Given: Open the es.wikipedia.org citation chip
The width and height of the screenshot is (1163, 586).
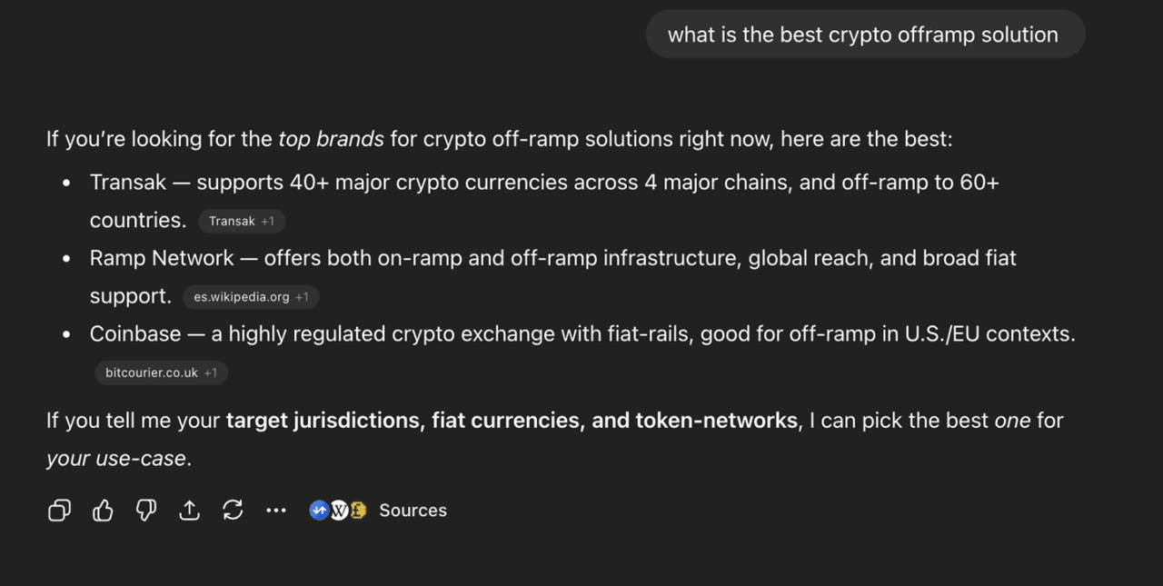Looking at the screenshot, I should point(251,297).
